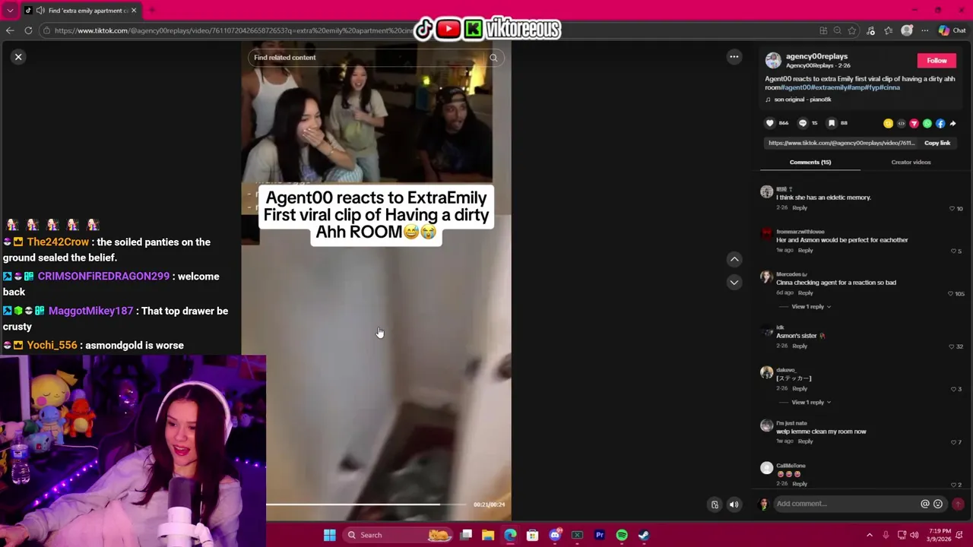Post the comment with red arrow button

pyautogui.click(x=958, y=504)
